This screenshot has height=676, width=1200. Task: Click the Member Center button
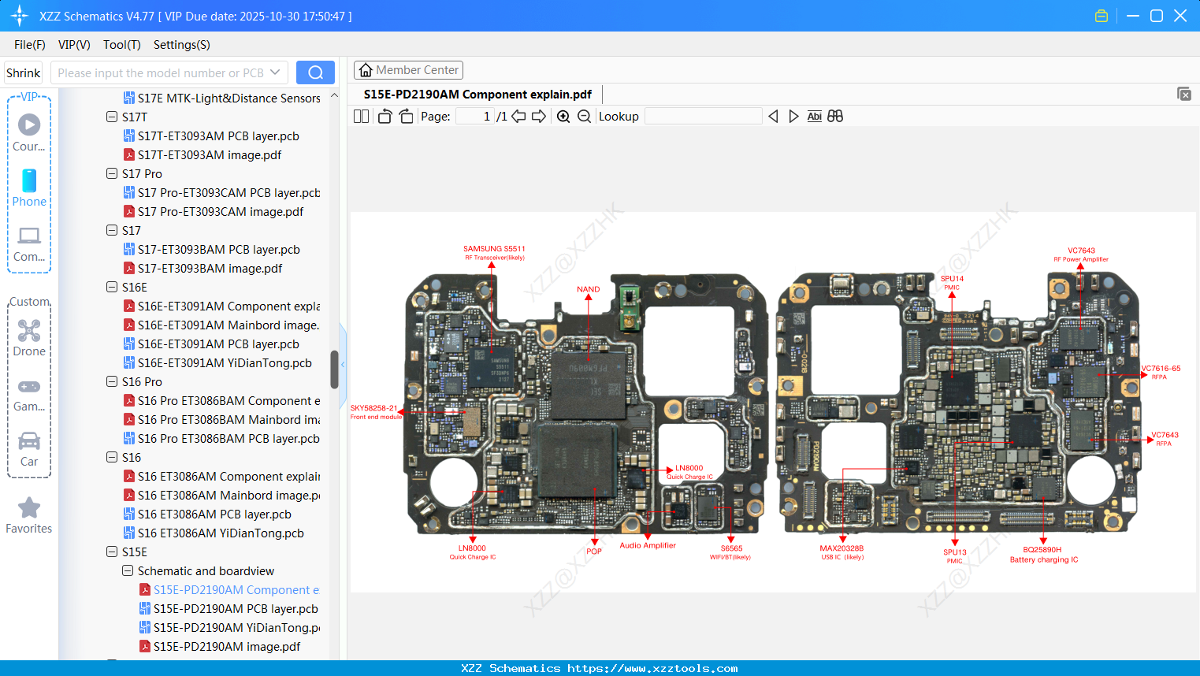click(408, 69)
